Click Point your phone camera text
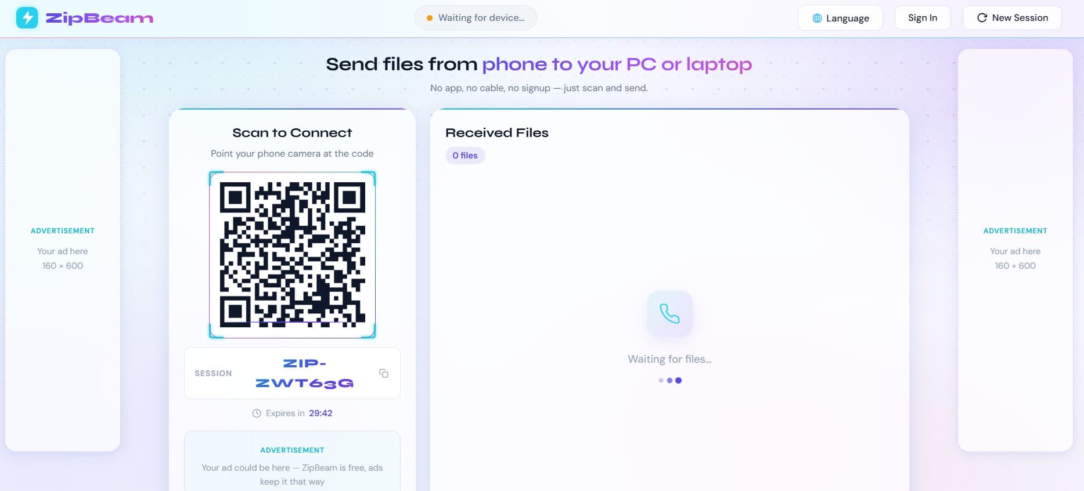The image size is (1084, 491). [x=292, y=154]
